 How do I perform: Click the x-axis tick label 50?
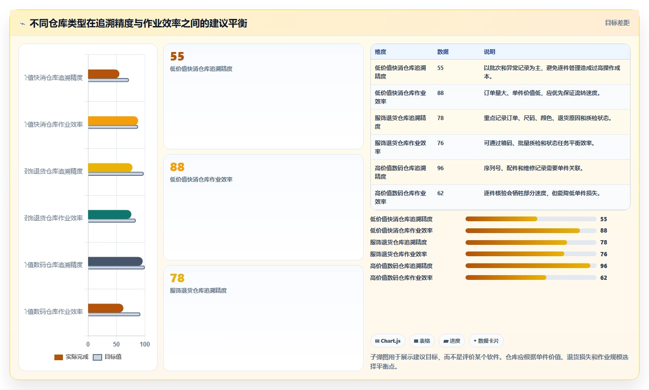[116, 344]
